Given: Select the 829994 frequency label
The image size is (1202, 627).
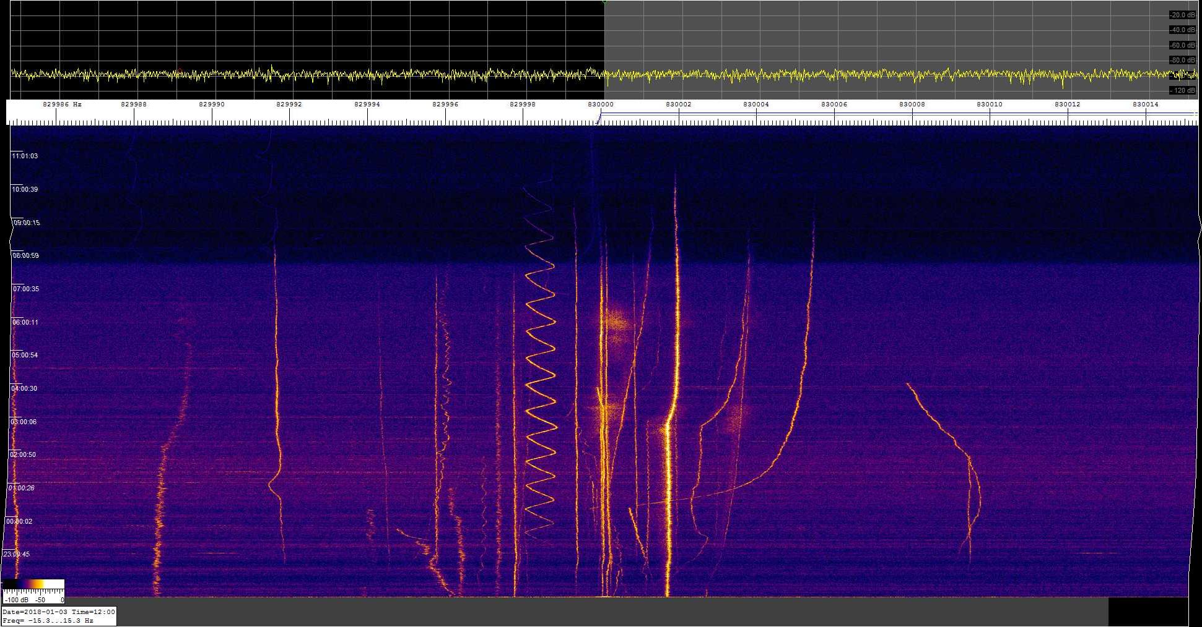Looking at the screenshot, I should pos(367,105).
